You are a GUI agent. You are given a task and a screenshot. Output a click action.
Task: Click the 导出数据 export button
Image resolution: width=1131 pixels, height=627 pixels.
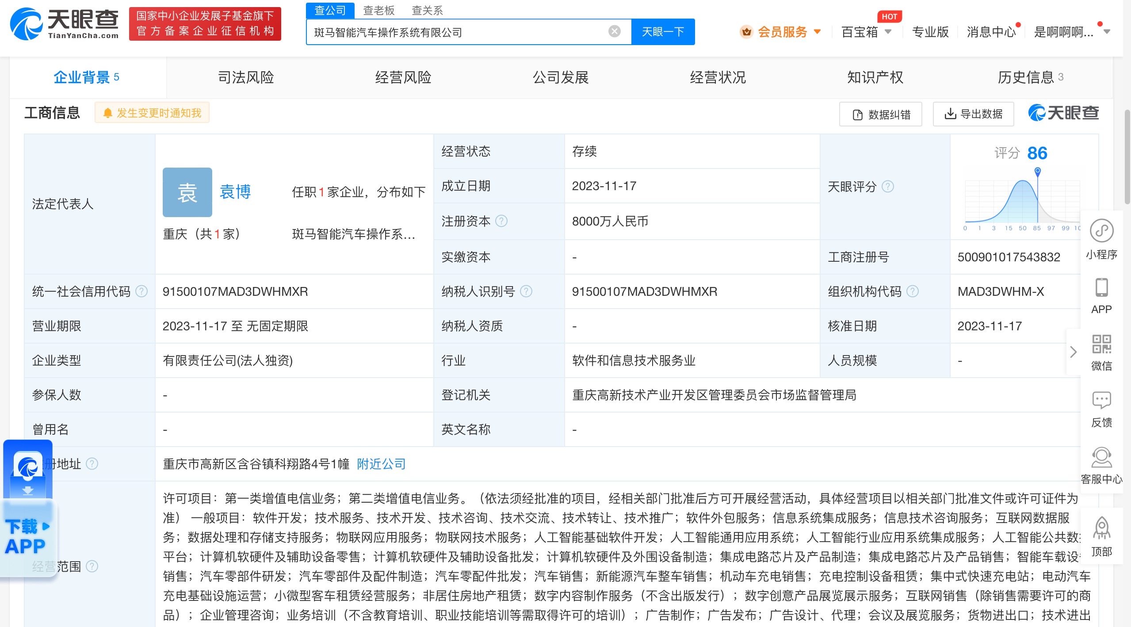click(973, 114)
